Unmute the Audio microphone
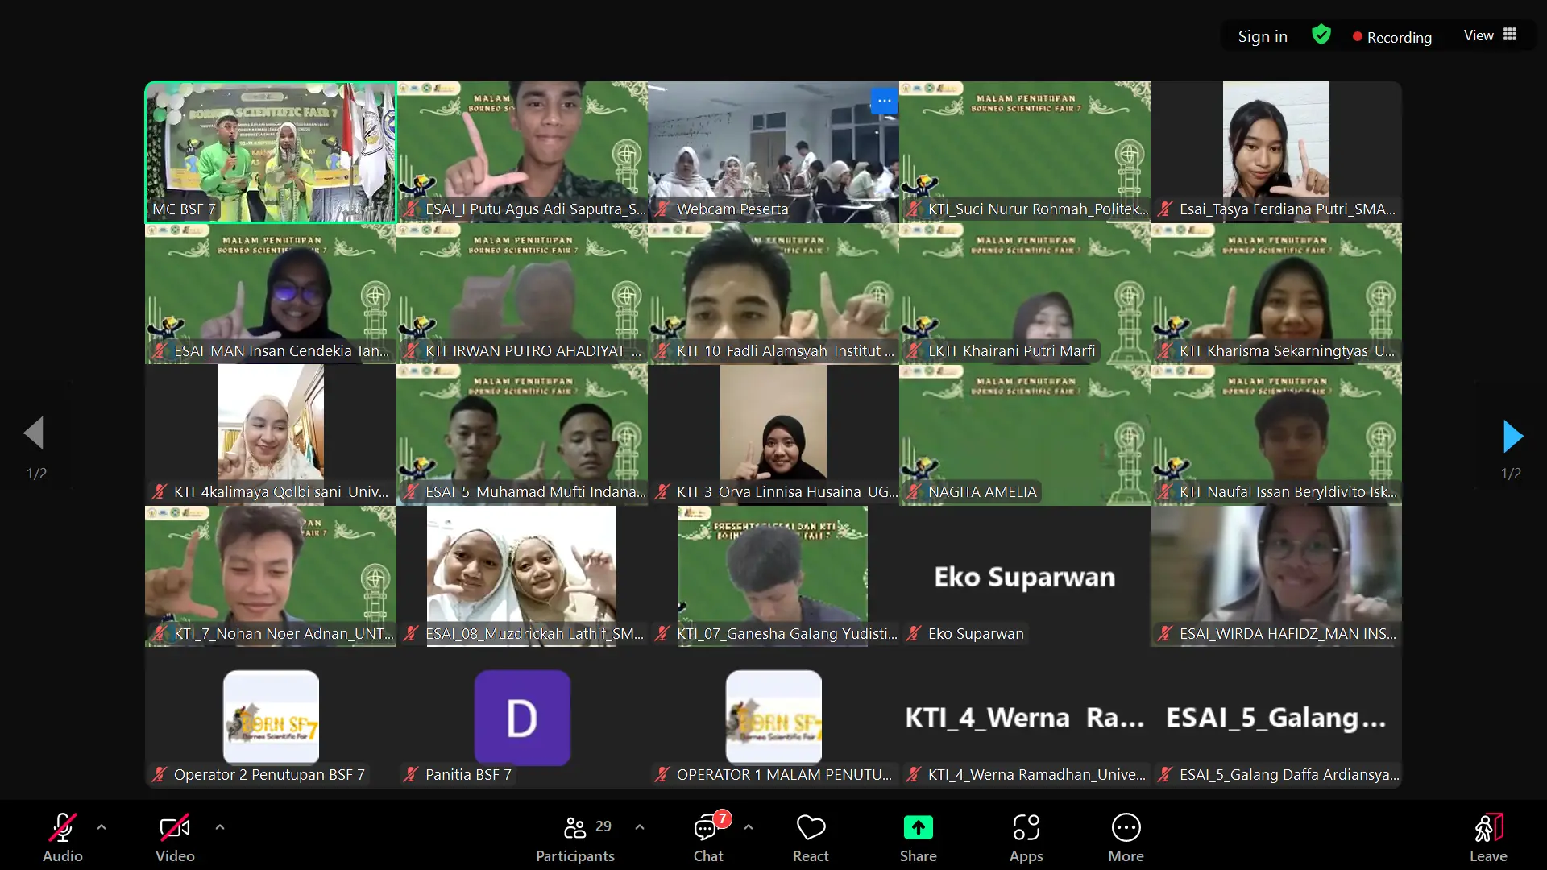The height and width of the screenshot is (870, 1547). pyautogui.click(x=62, y=828)
